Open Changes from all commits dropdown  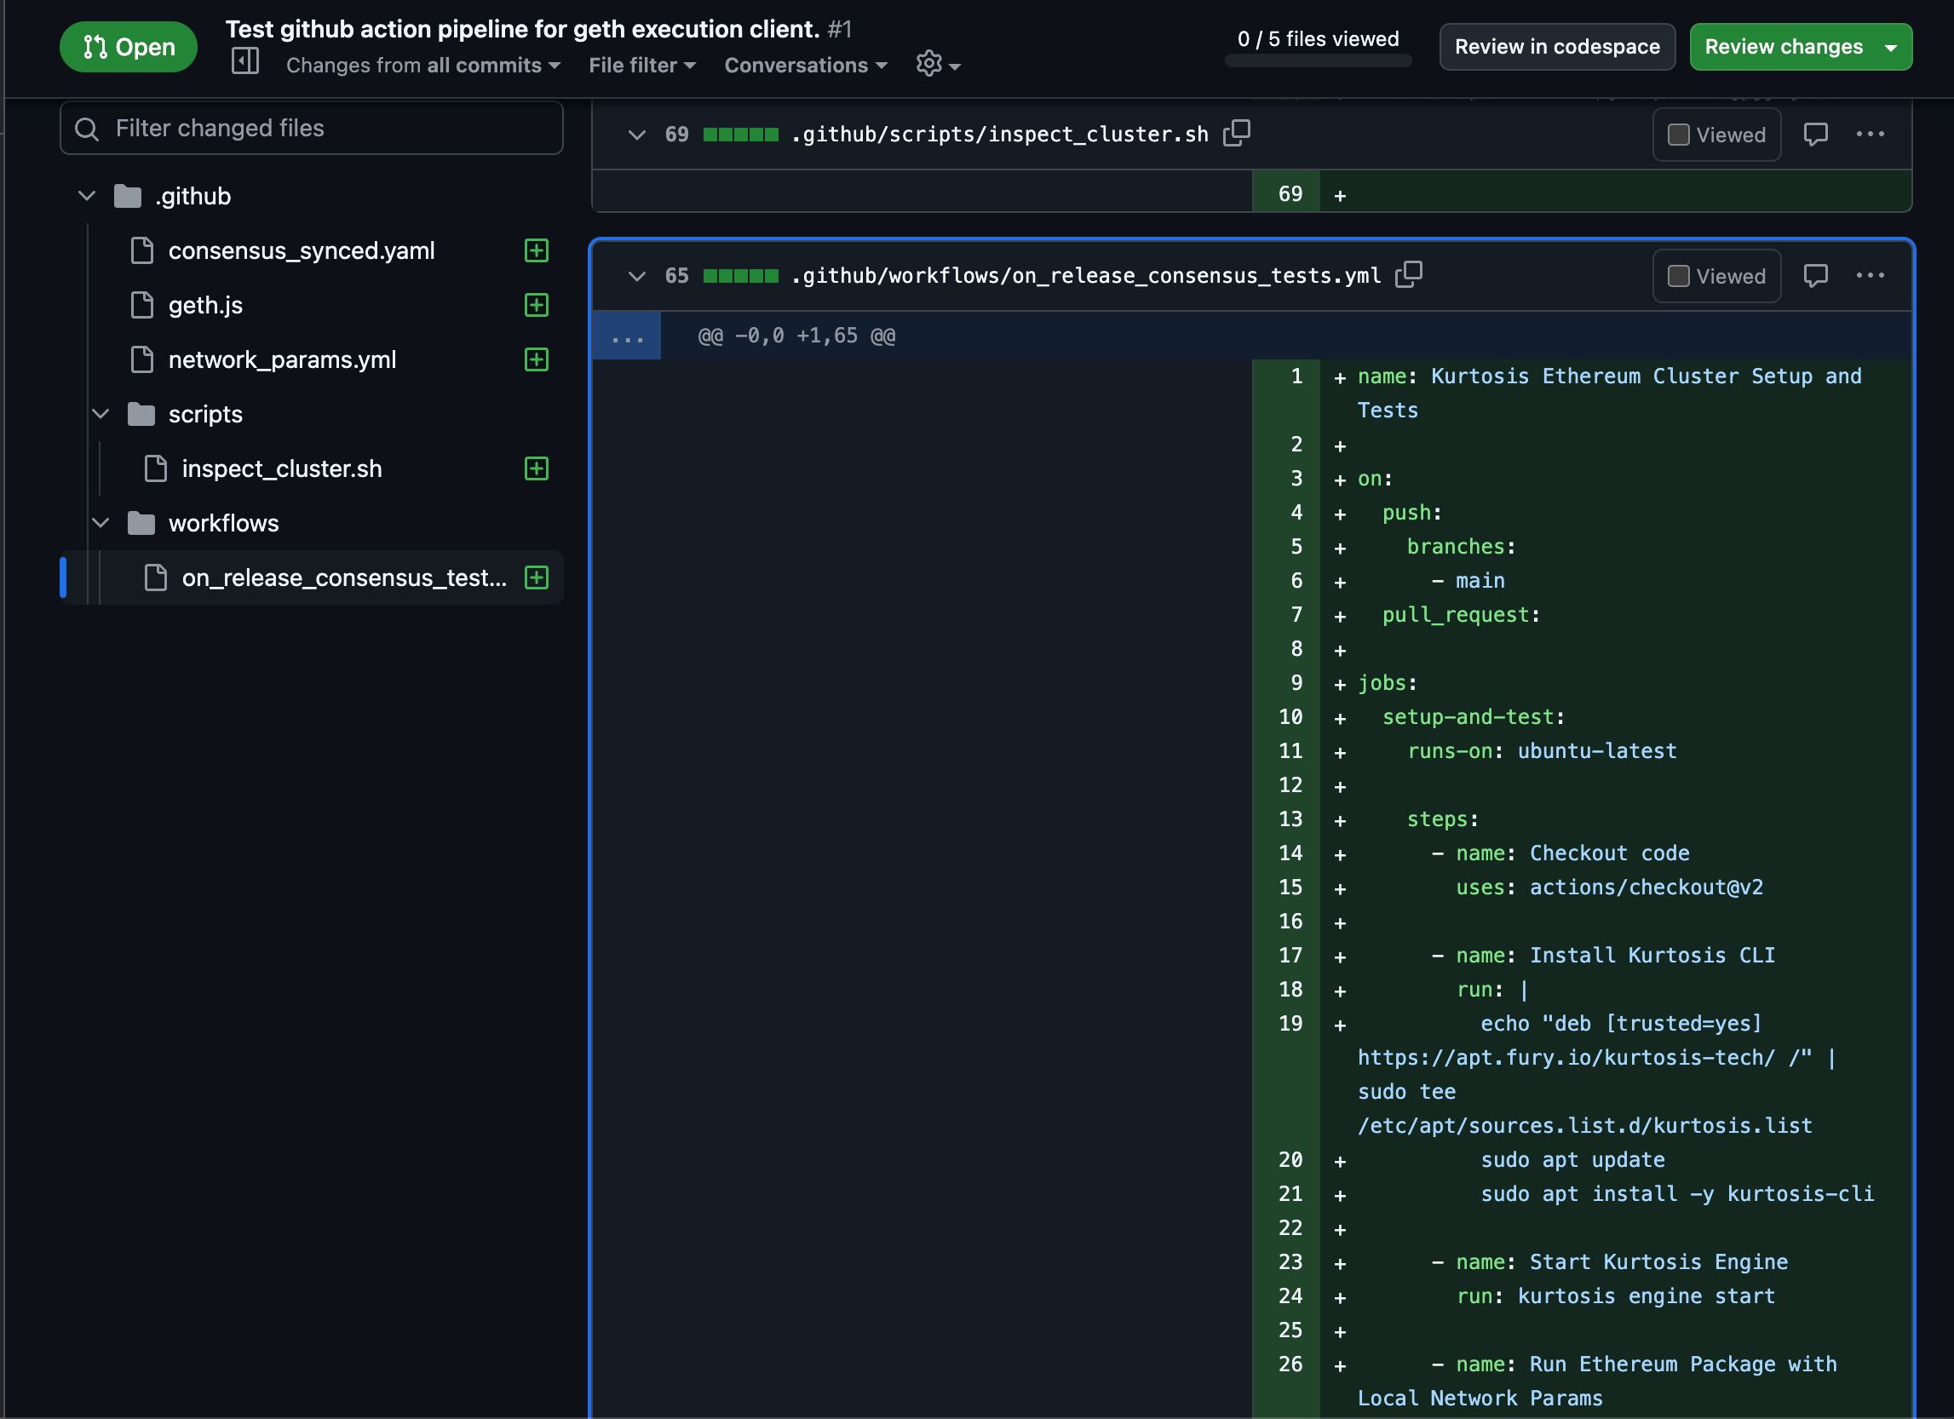coord(423,66)
